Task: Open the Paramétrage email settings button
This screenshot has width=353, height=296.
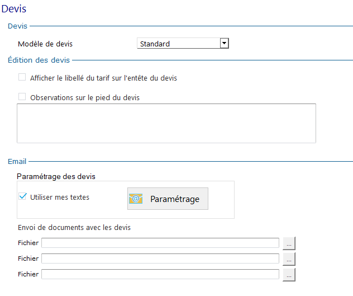Action: point(168,199)
